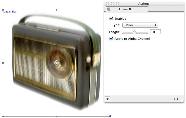Close the Actions window

pyautogui.click(x=108, y=4)
